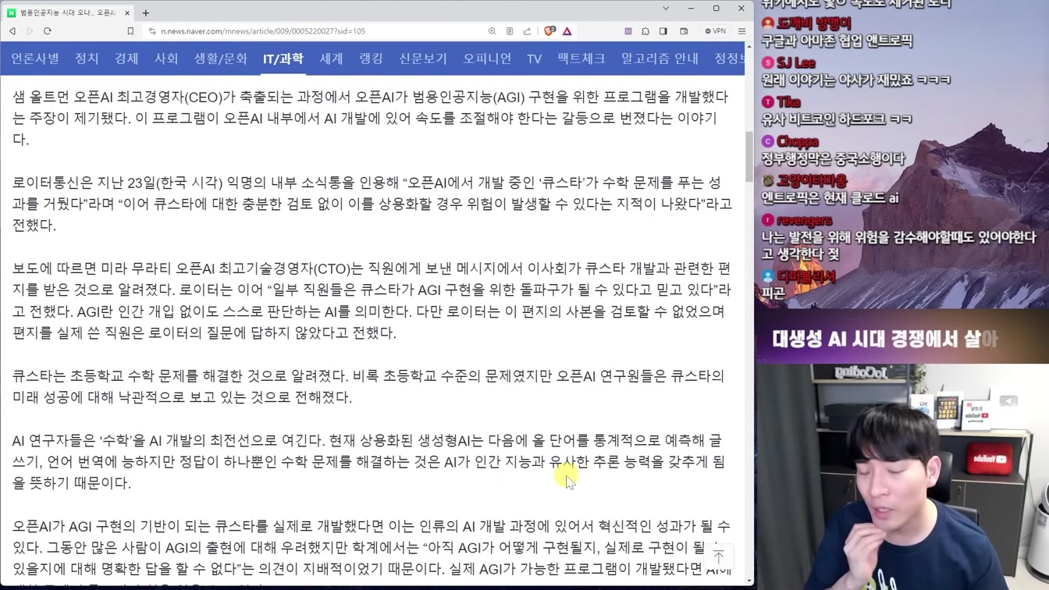Viewport: 1049px width, 590px height.
Task: Click the 고양이타마음 chat username
Action: [812, 181]
